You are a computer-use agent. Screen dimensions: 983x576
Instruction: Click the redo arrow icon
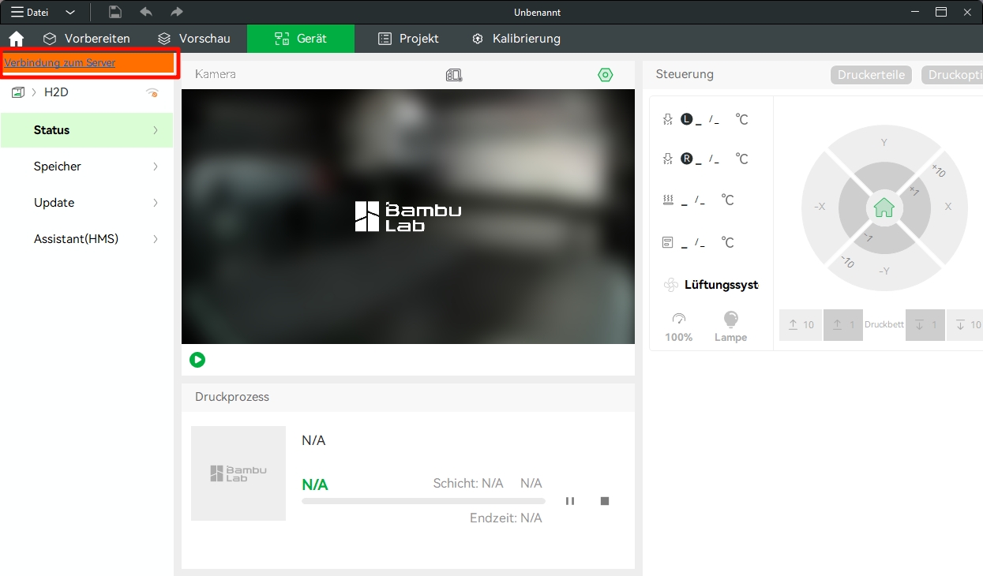click(x=177, y=12)
